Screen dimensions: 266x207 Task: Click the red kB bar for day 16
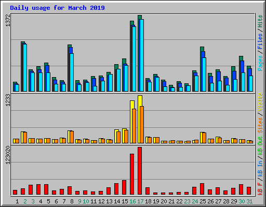point(132,174)
